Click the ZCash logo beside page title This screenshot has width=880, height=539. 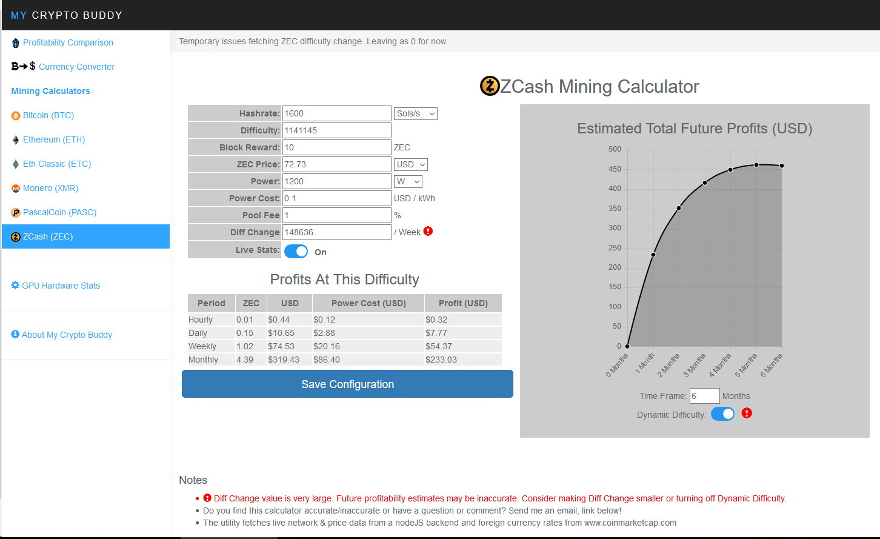pos(490,86)
